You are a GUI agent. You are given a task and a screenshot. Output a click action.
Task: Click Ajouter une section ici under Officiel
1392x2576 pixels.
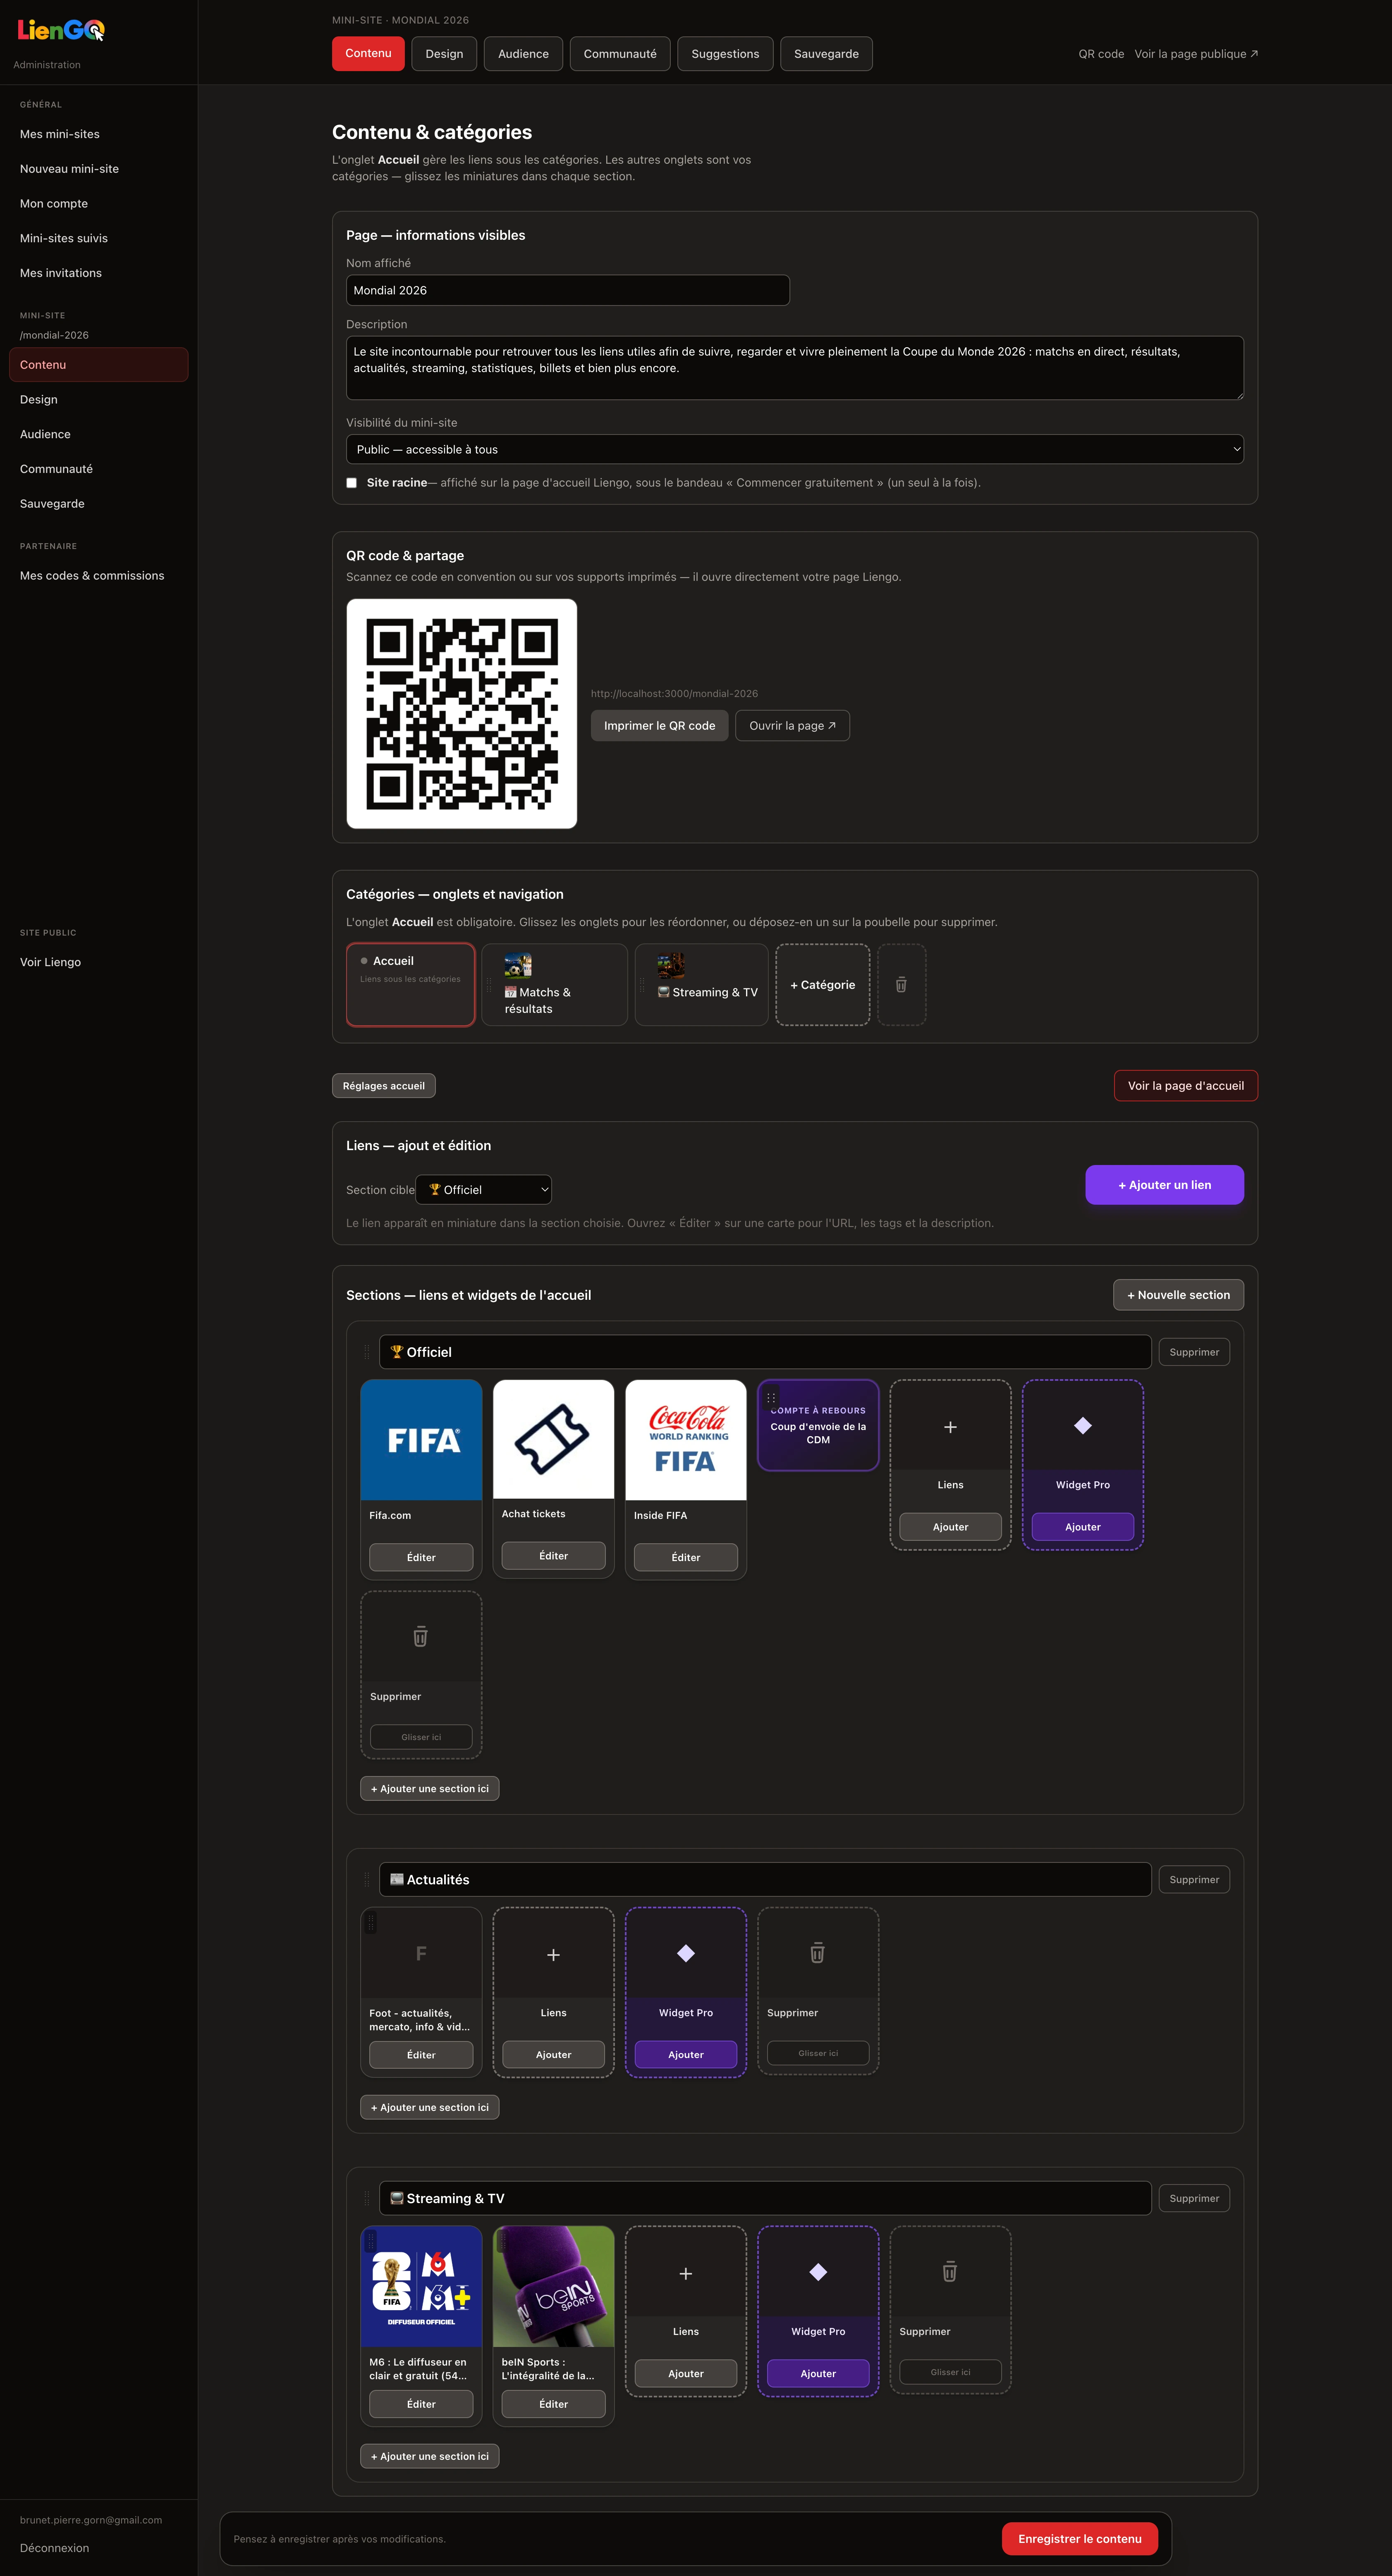point(430,1789)
